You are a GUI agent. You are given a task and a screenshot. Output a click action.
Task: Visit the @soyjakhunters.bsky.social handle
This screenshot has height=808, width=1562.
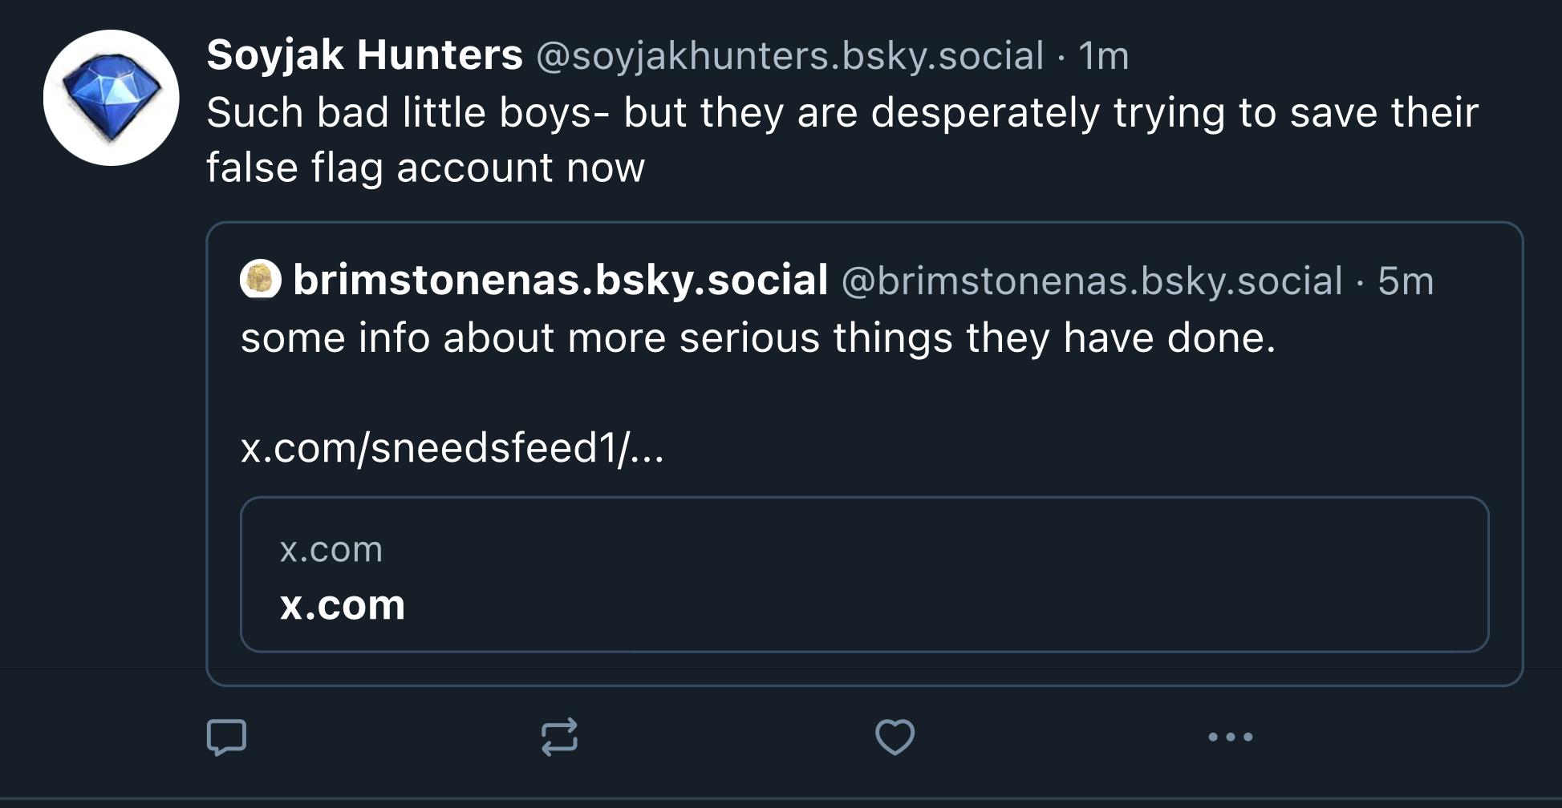pyautogui.click(x=789, y=56)
